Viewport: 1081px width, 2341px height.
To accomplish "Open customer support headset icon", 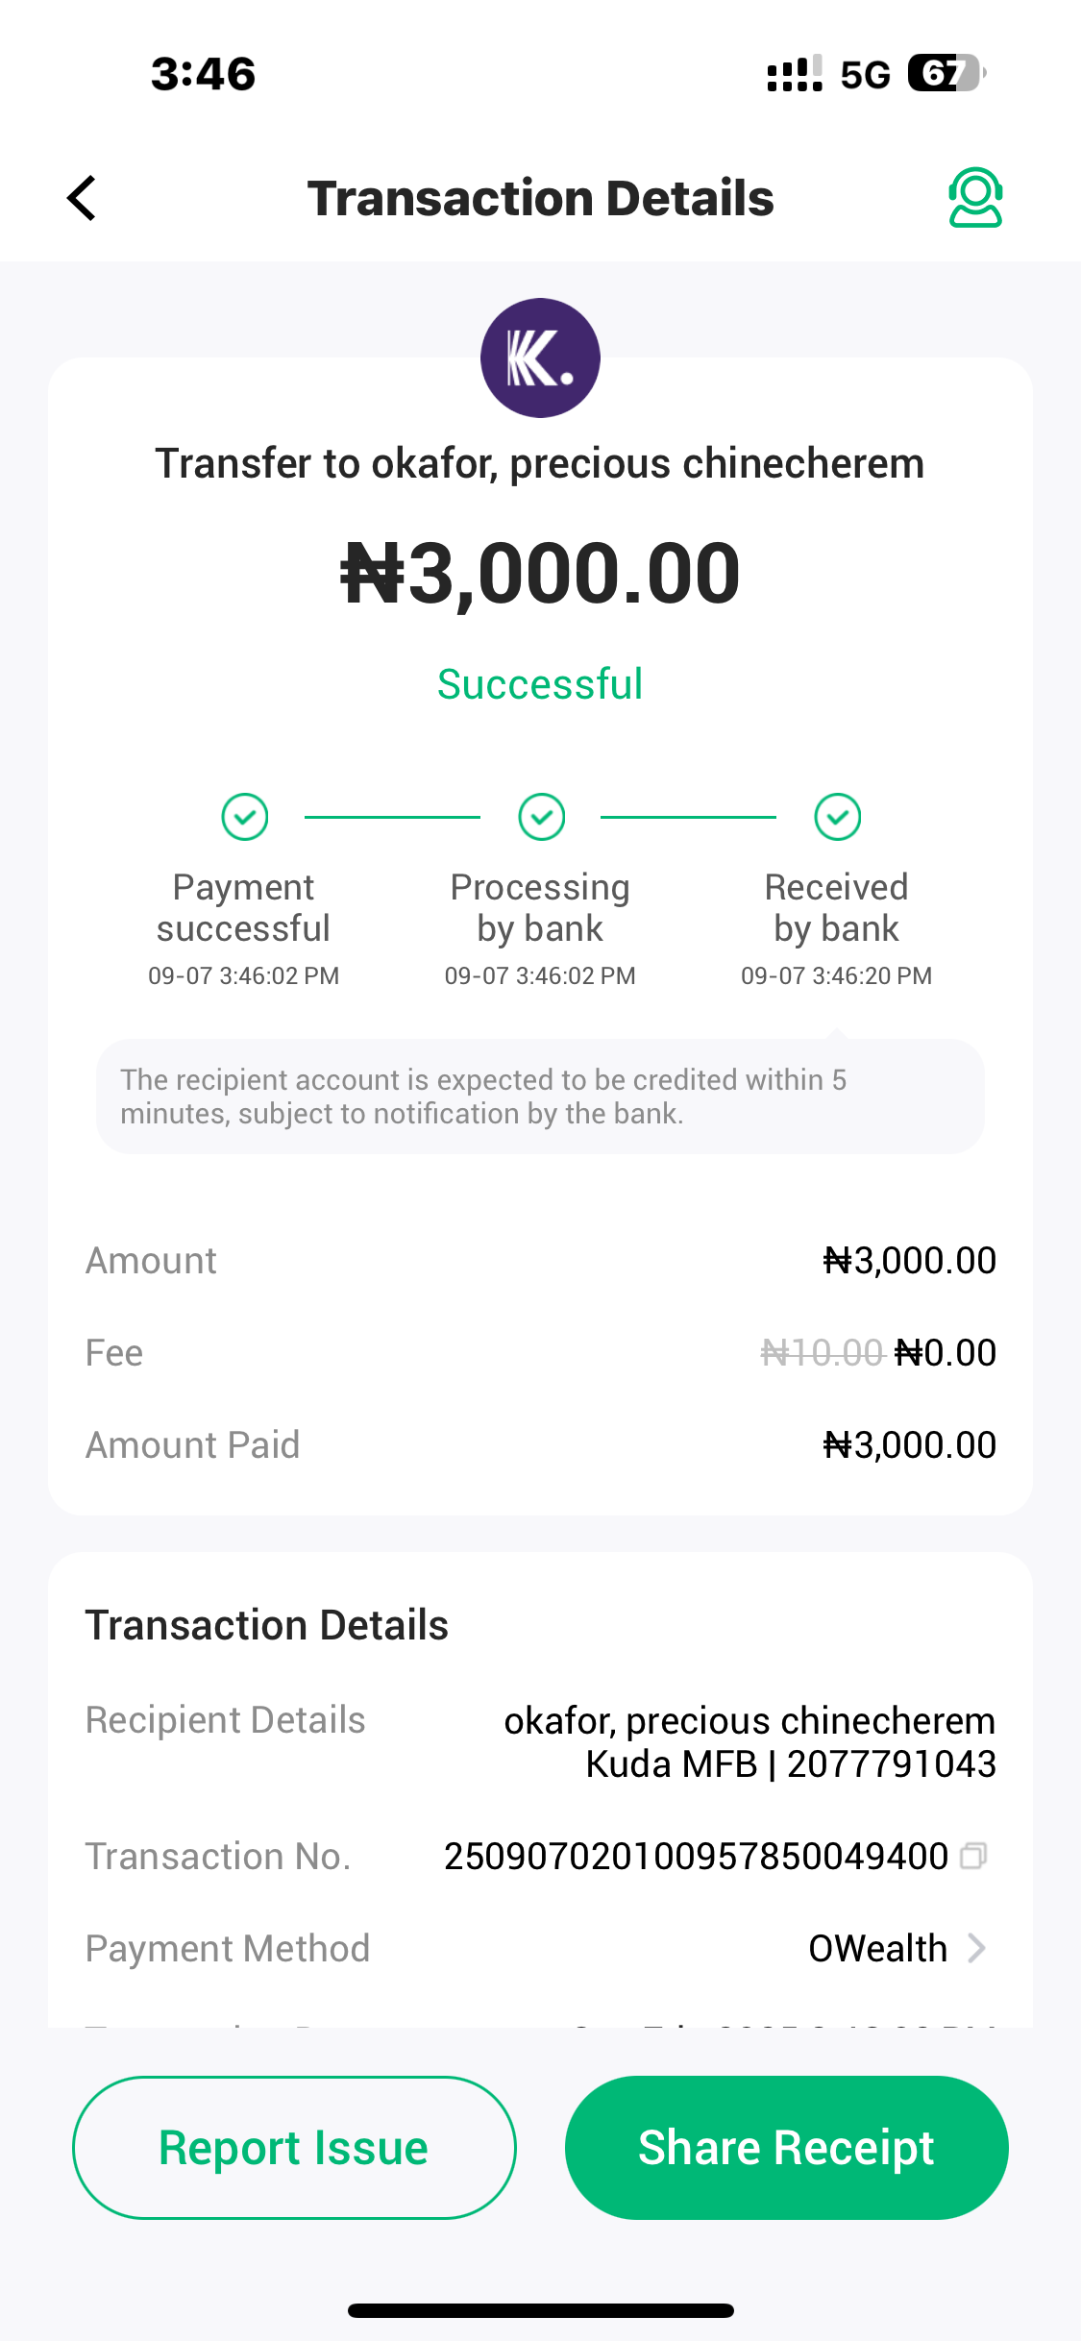I will [975, 198].
